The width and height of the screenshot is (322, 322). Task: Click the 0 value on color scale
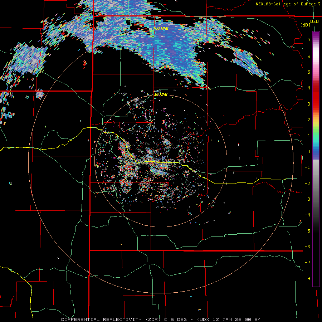(309, 152)
